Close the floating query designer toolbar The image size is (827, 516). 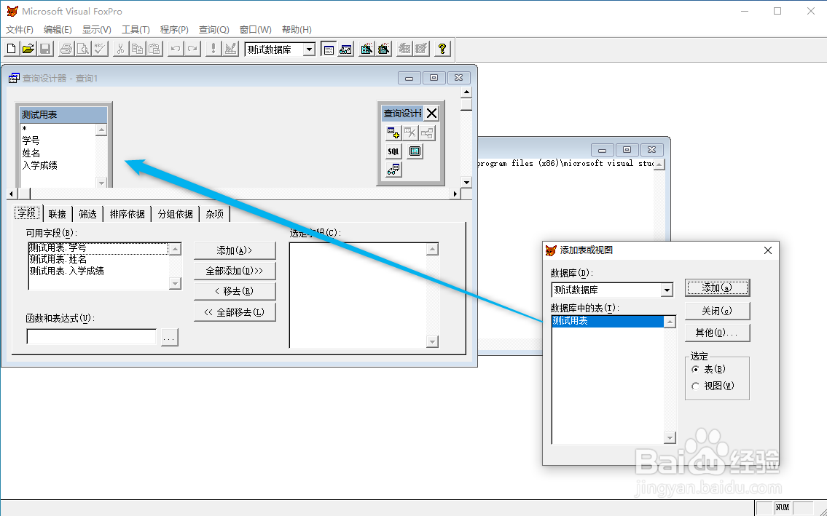coord(431,114)
